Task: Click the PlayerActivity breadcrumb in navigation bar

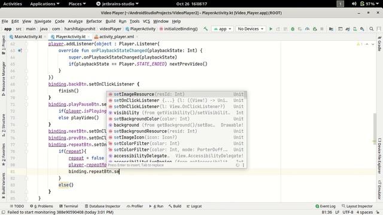Action: 141,29
